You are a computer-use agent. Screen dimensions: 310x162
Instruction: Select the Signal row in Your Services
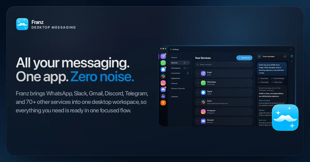[223, 93]
